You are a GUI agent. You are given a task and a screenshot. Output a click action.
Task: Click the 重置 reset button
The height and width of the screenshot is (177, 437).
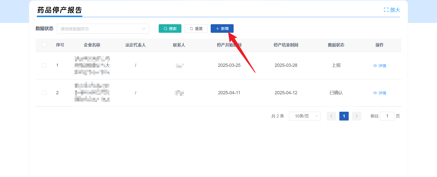coord(196,28)
